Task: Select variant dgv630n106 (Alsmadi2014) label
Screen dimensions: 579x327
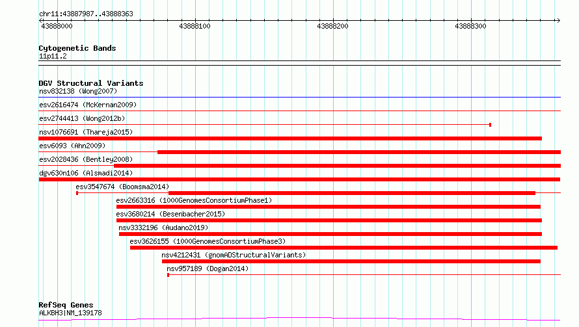Action: (x=86, y=173)
